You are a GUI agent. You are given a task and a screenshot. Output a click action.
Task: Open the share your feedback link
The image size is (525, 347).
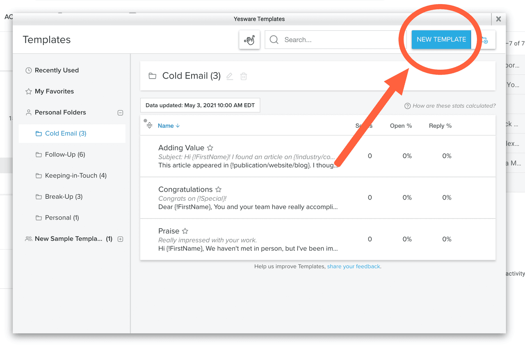click(x=354, y=266)
